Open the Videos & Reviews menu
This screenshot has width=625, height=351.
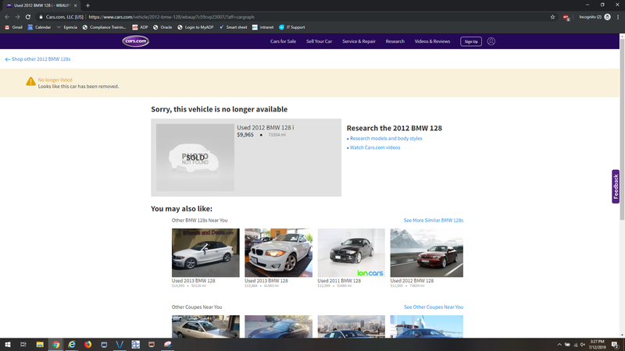432,41
